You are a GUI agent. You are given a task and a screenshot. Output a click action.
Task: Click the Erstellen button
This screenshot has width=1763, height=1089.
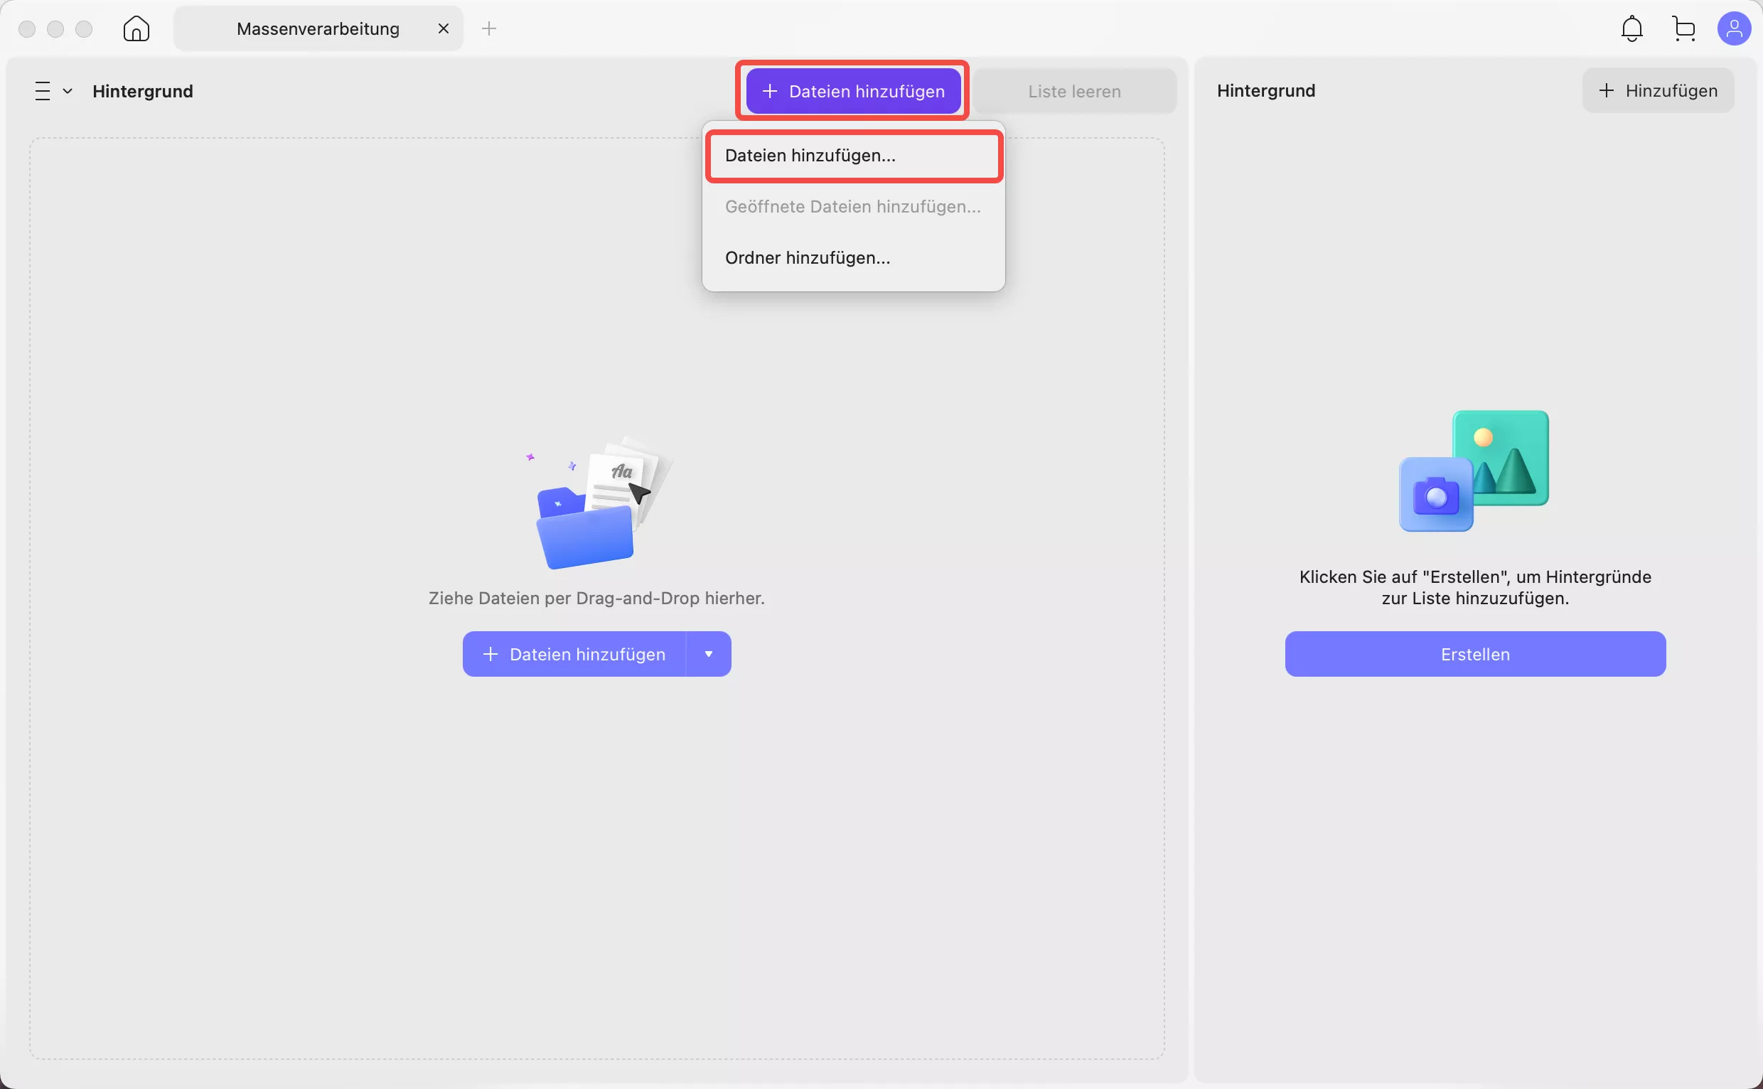(1475, 654)
